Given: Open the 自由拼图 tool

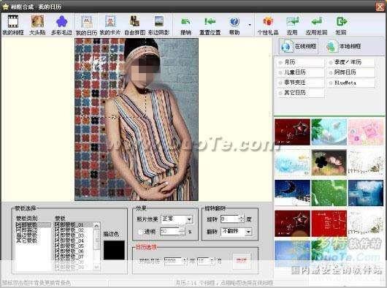Looking at the screenshot, I should point(134,25).
